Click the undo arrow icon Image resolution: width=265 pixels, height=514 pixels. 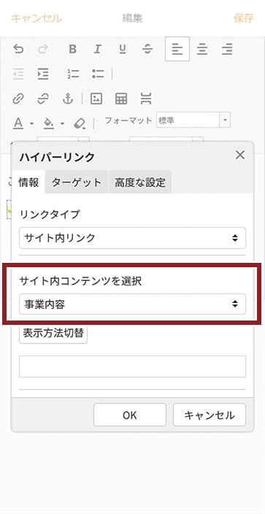(x=18, y=49)
